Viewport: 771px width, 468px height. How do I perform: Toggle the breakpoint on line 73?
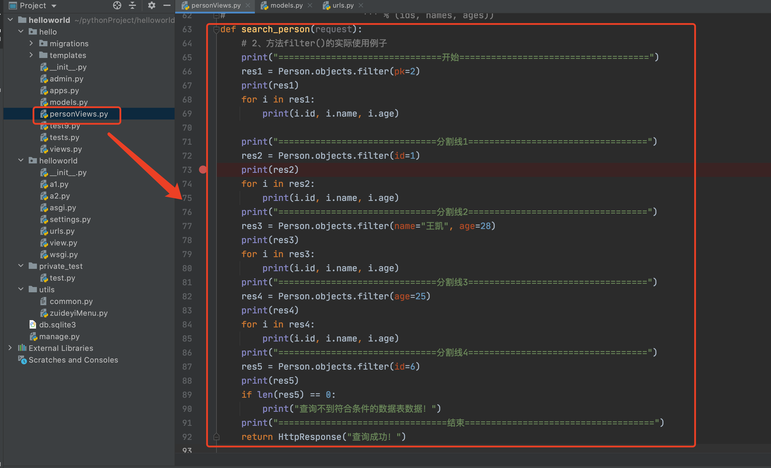(x=203, y=170)
